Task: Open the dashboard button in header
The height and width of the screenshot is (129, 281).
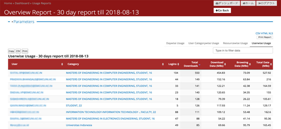Action: point(227,3)
